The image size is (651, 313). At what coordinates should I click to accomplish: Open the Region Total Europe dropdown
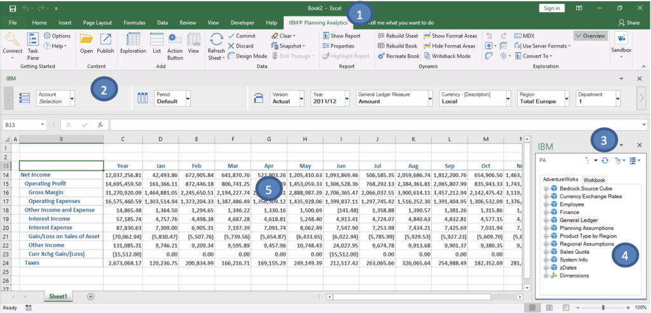pos(568,98)
